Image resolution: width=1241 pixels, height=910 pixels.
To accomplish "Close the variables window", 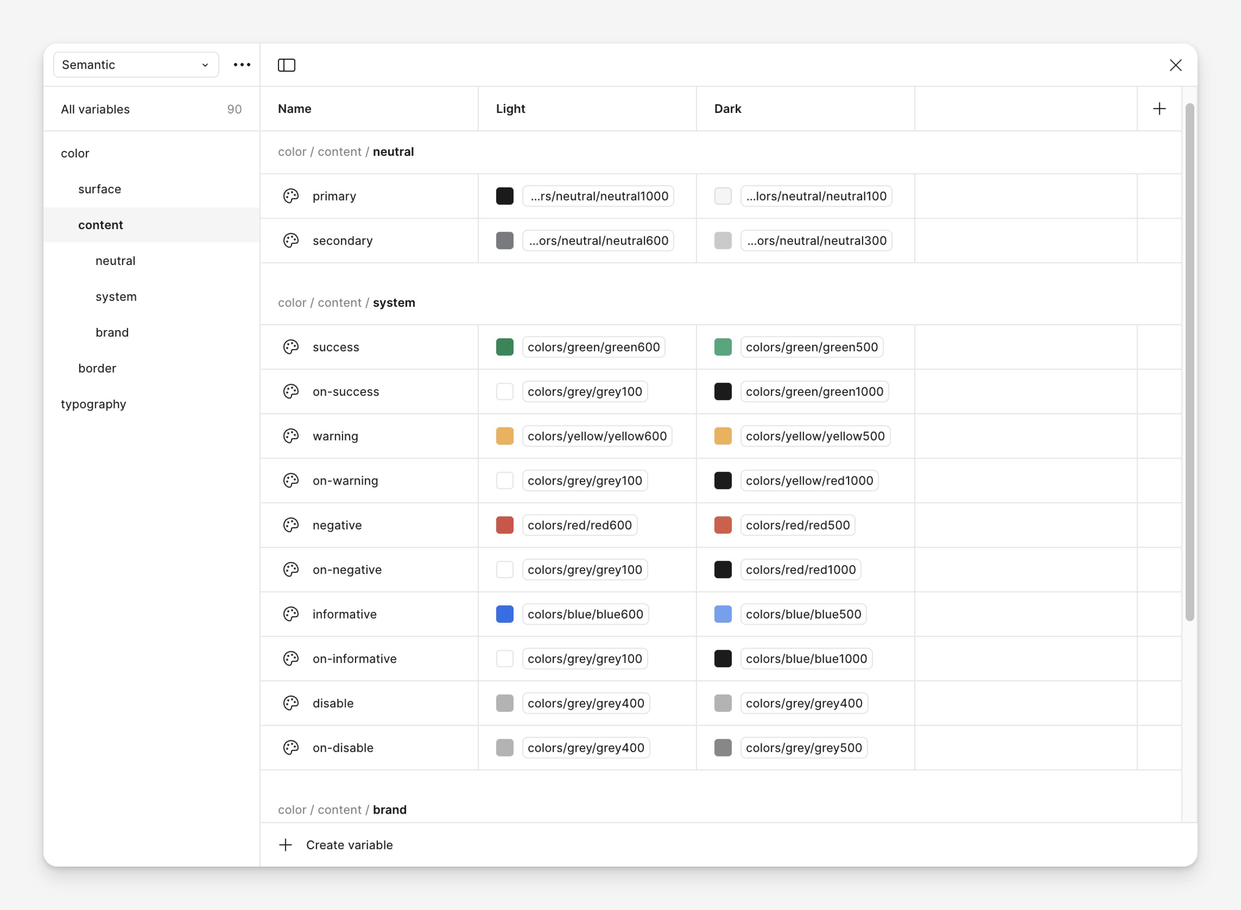I will tap(1175, 65).
